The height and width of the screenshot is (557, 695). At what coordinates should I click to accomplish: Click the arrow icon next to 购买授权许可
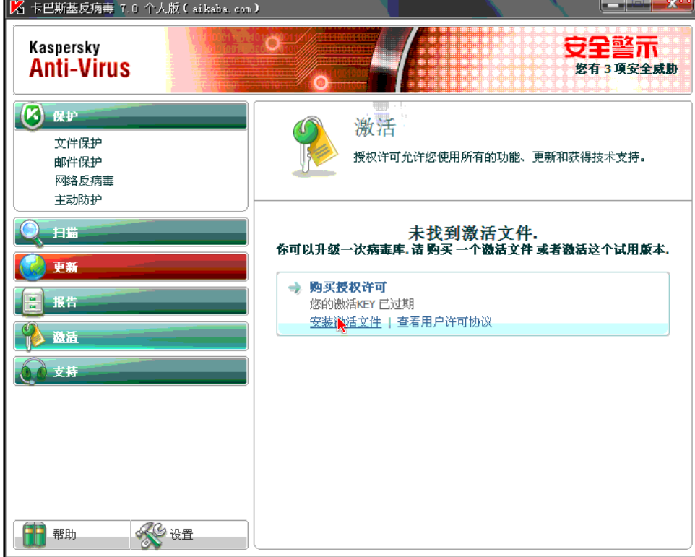[x=295, y=288]
